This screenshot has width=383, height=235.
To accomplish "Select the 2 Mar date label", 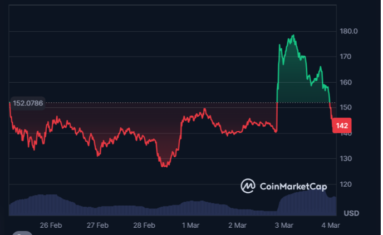I will (238, 226).
